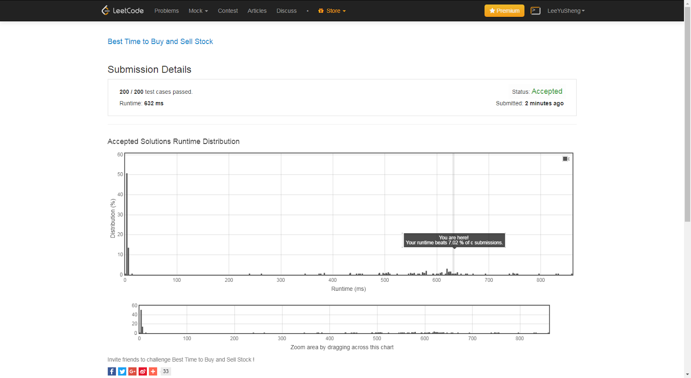Go to the Problems page
The height and width of the screenshot is (378, 691).
(x=166, y=11)
